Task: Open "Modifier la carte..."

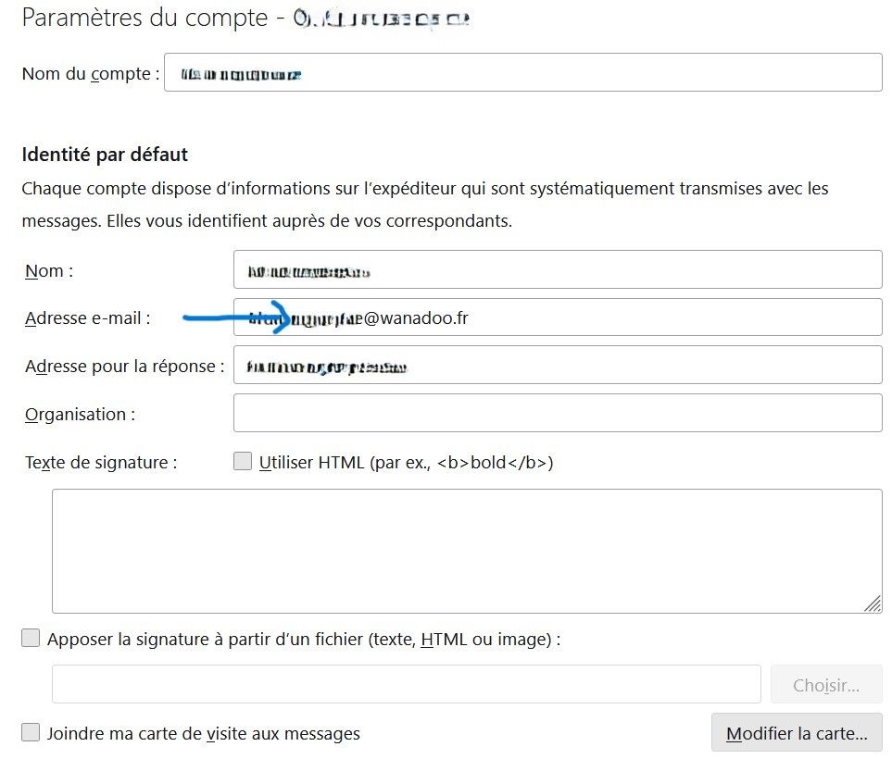Action: pos(797,732)
